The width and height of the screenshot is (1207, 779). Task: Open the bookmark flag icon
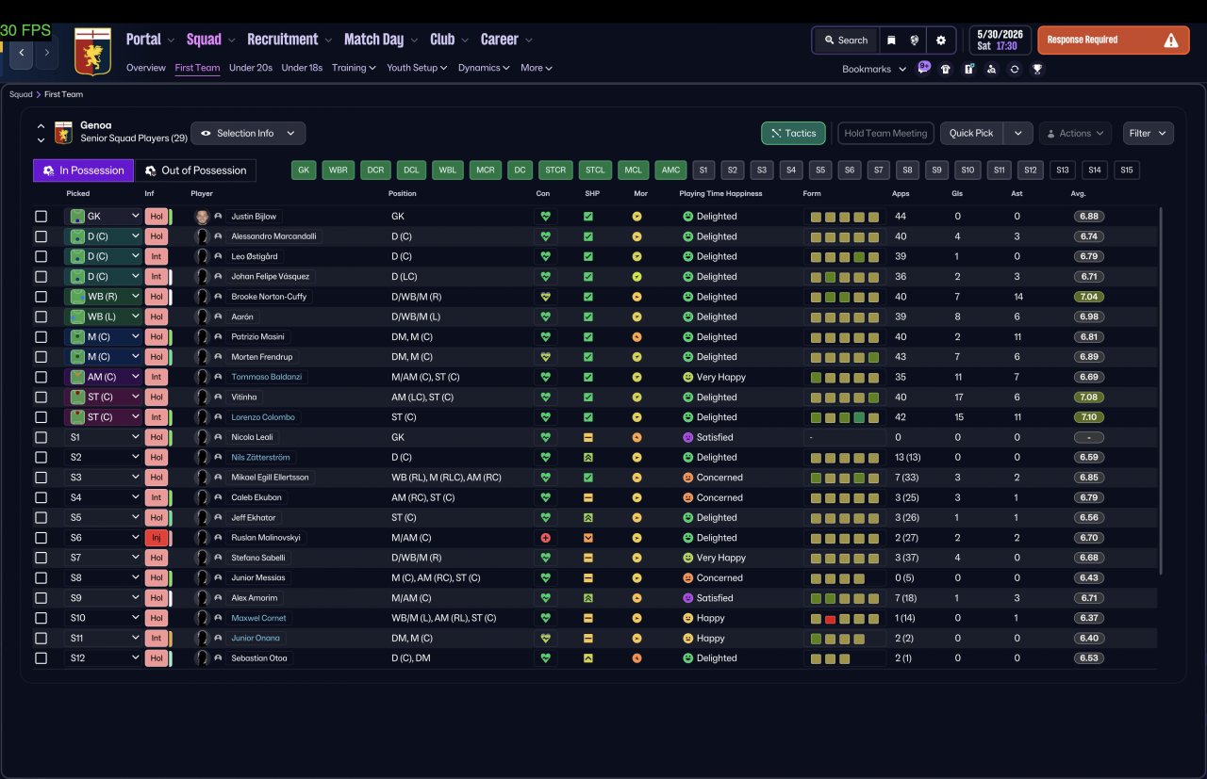pos(890,41)
